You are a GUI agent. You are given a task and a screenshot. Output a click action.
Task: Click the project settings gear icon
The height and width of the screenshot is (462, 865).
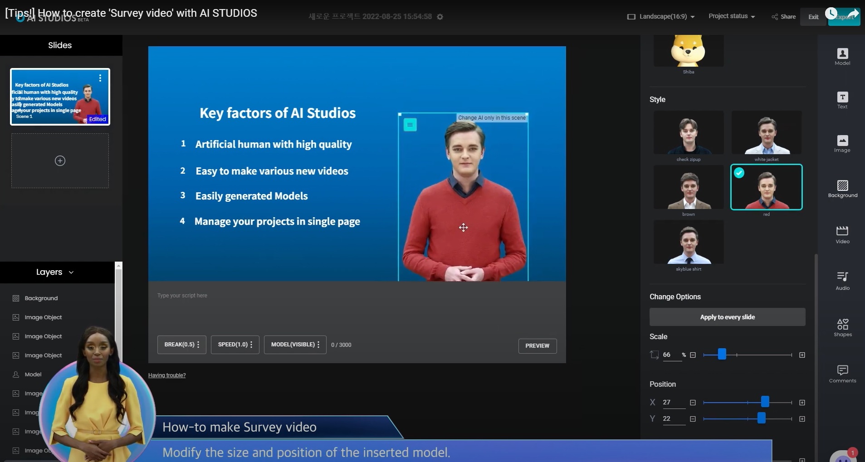tap(440, 17)
